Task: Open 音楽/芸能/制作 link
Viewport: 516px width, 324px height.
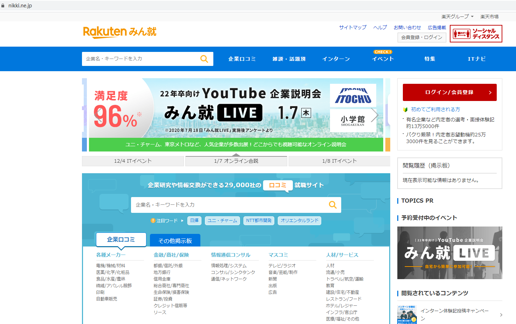Action: [283, 272]
